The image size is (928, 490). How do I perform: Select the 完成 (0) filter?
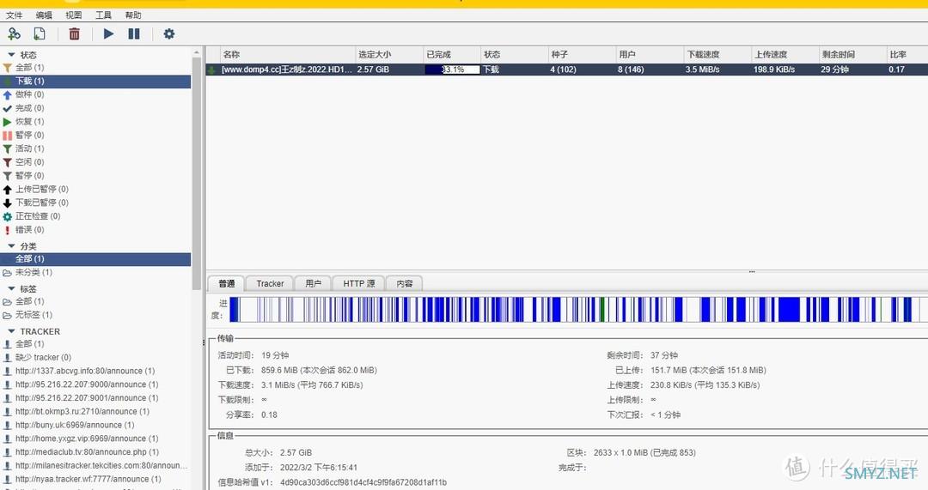(95, 108)
